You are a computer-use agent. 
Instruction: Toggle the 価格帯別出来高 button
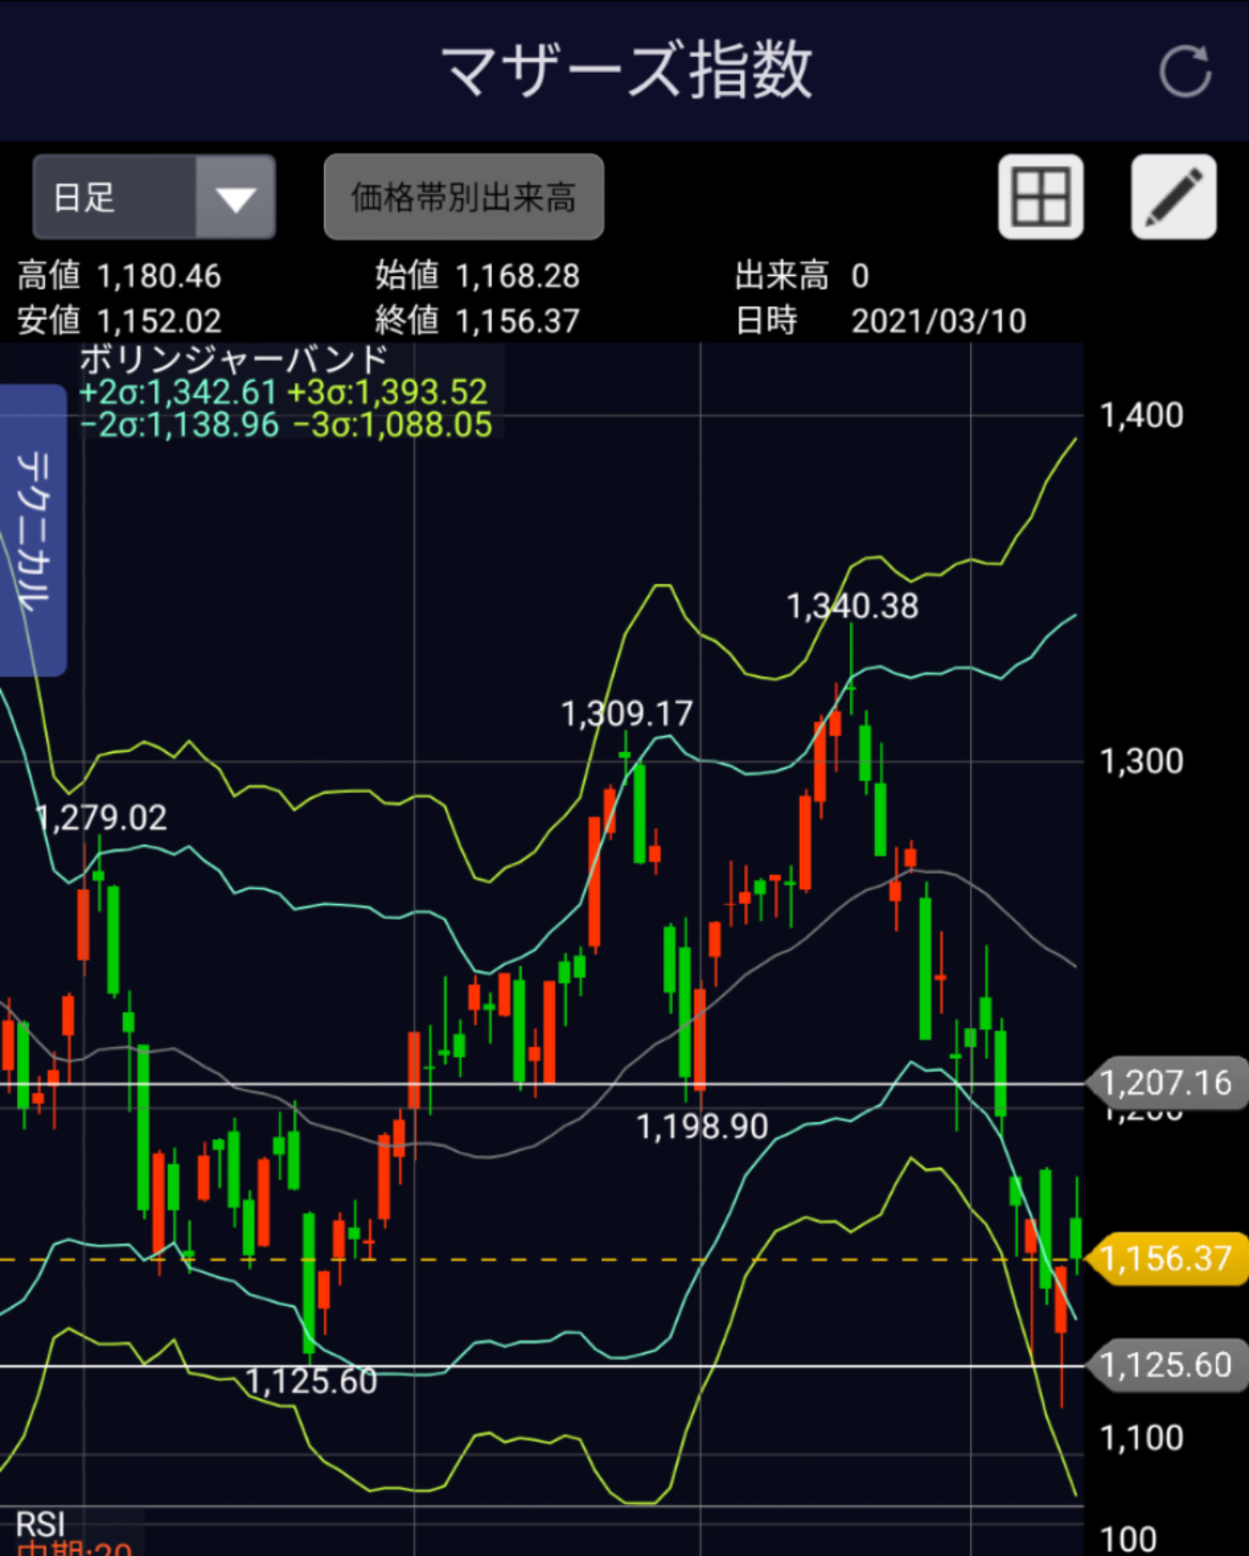(x=463, y=198)
